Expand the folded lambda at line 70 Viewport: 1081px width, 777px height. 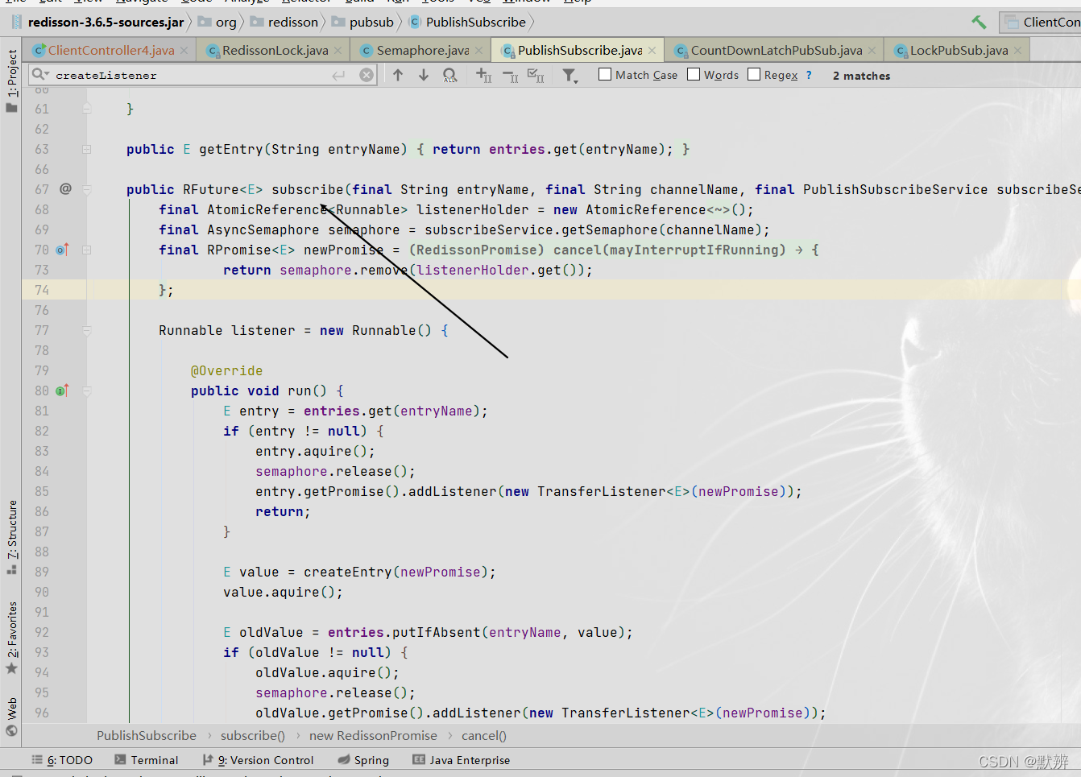tap(87, 250)
